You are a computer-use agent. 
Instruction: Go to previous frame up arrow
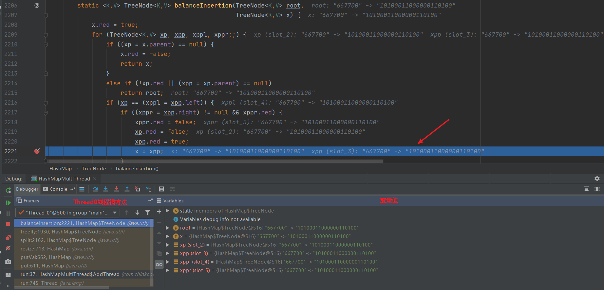[x=127, y=213]
